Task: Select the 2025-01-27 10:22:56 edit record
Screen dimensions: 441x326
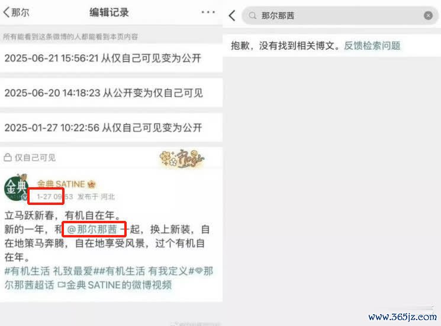Action: click(111, 128)
